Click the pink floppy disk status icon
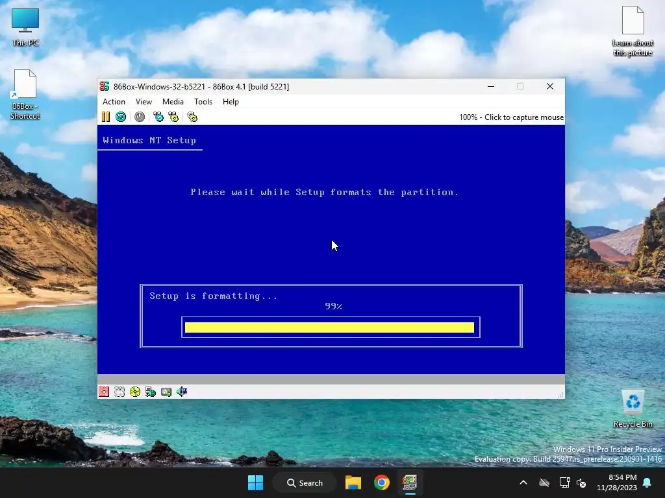Screen dimensions: 665x498 tap(104, 392)
